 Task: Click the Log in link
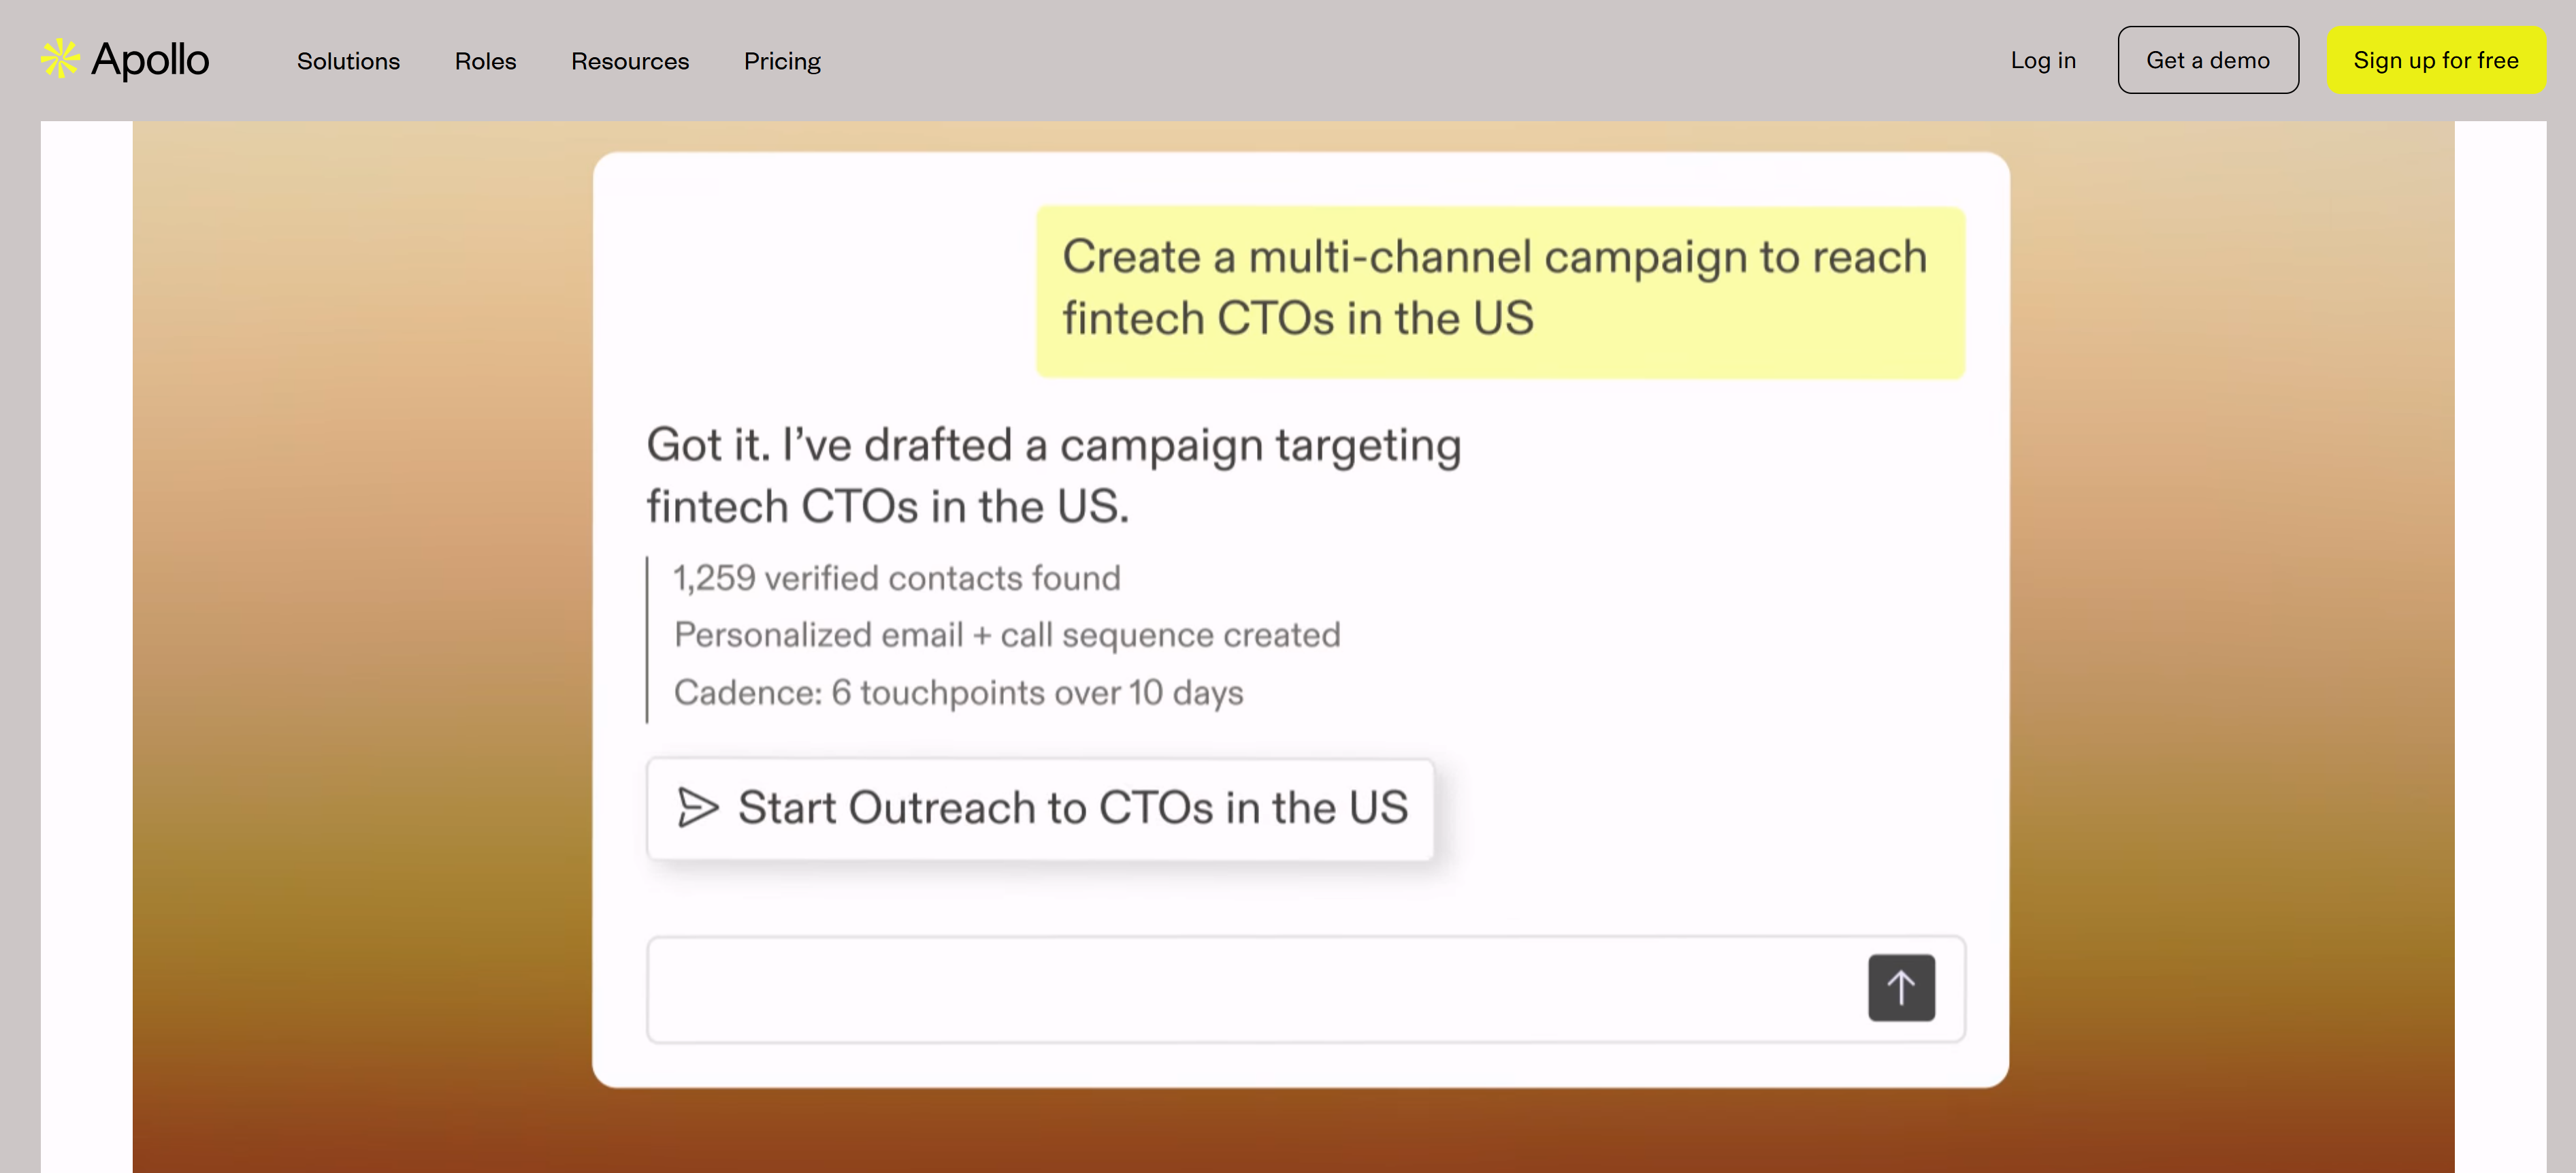[x=2043, y=60]
